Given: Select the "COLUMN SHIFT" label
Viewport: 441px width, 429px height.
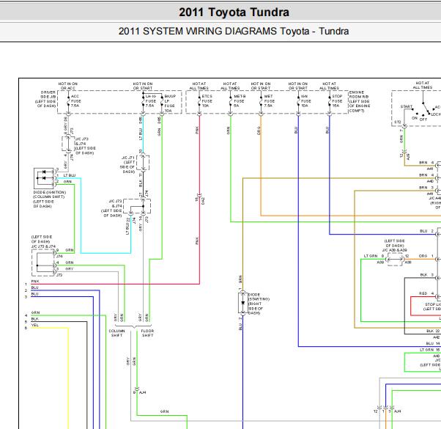Looking at the screenshot, I should [x=116, y=333].
